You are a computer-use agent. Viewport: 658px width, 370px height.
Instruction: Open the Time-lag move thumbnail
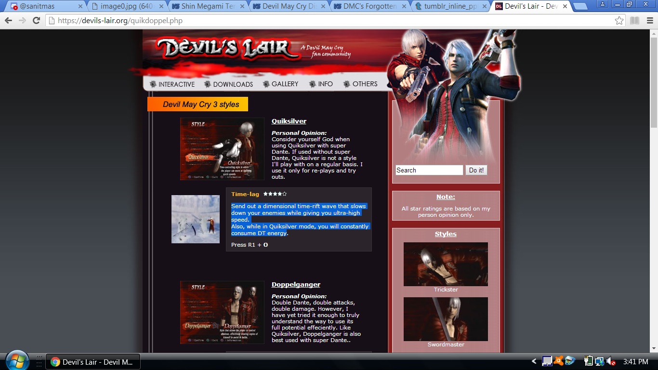196,219
